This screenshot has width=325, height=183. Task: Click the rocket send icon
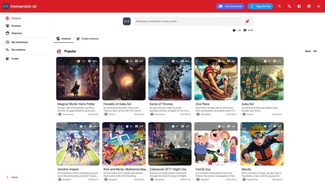[x=247, y=21]
